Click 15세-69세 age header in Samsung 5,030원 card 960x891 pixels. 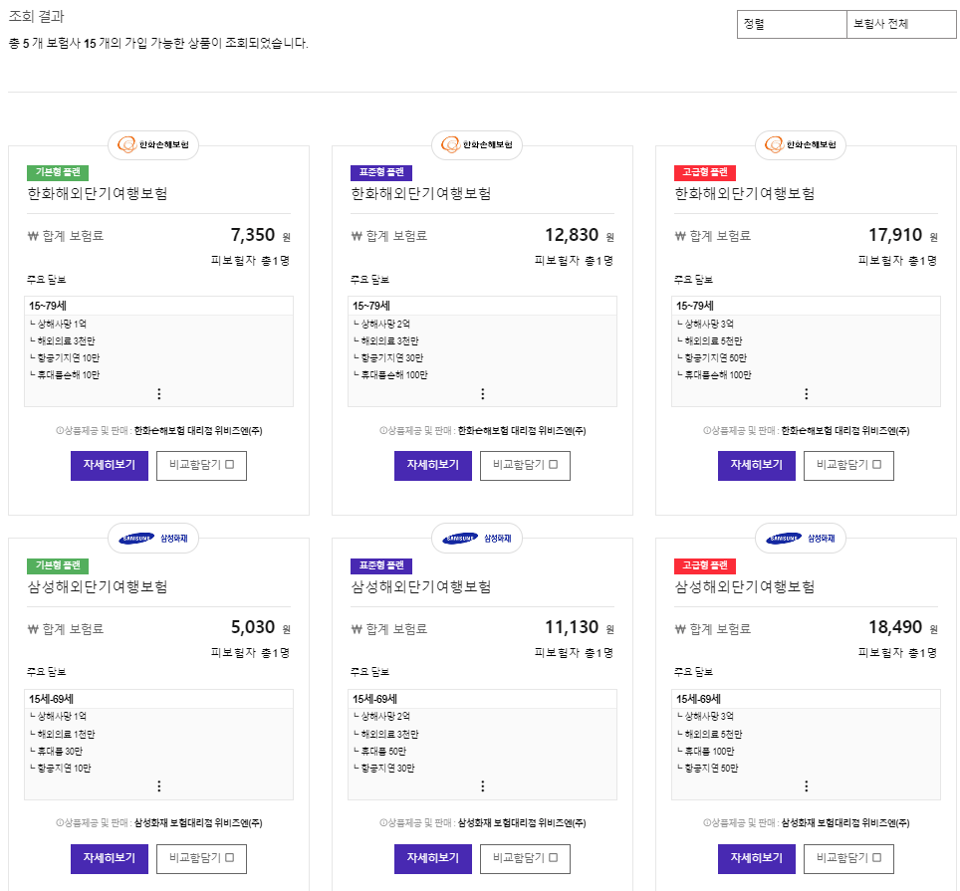tap(51, 699)
